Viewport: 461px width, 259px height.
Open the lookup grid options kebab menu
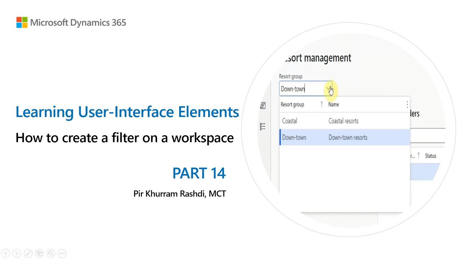pos(407,105)
